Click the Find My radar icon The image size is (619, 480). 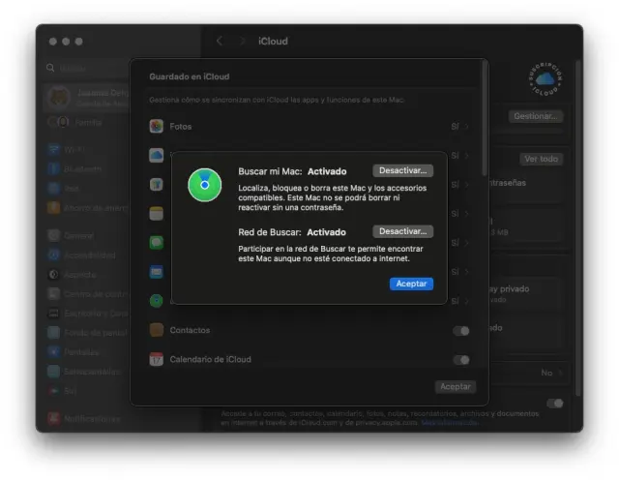pos(204,184)
